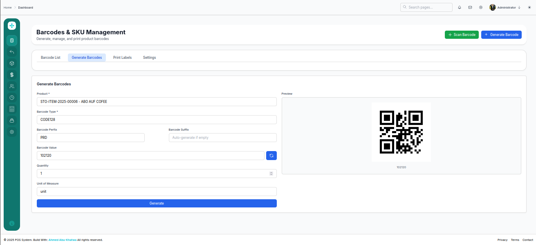The width and height of the screenshot is (536, 245).
Task: Click the 102120 caption under preview
Action: point(401,167)
